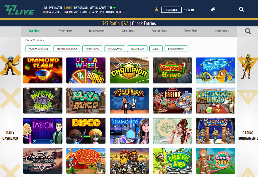
Task: Launch the Cleopatra game thumbnail
Action: click(x=216, y=130)
